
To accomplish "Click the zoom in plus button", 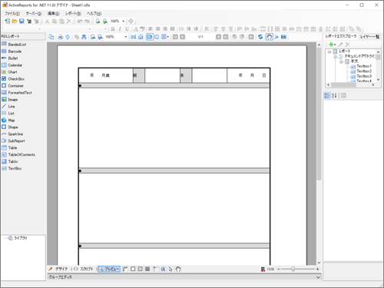I will (x=317, y=269).
